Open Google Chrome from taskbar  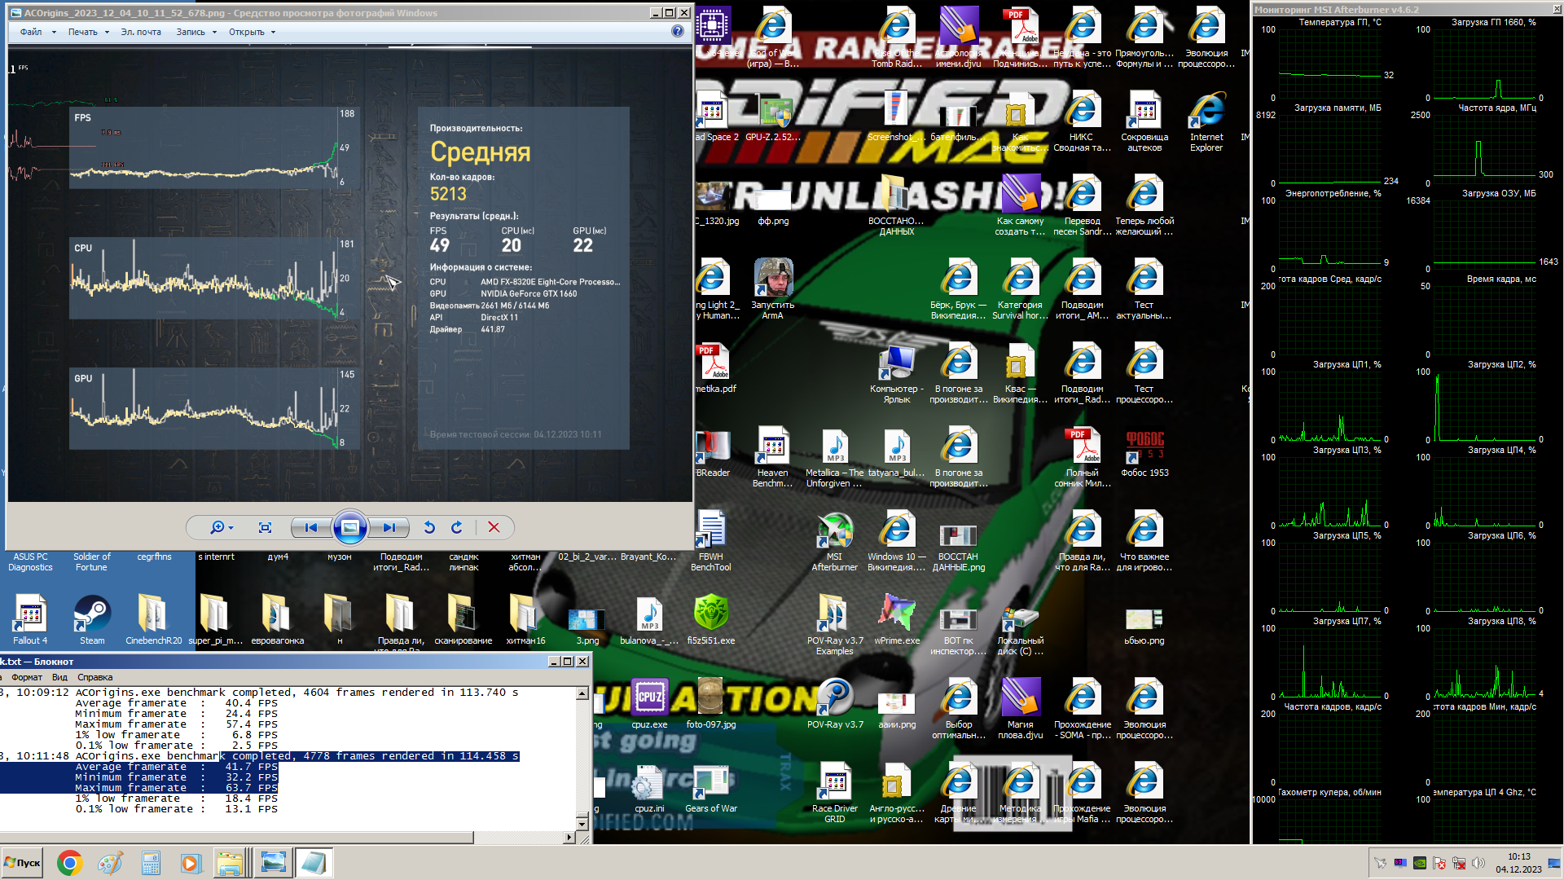tap(69, 863)
